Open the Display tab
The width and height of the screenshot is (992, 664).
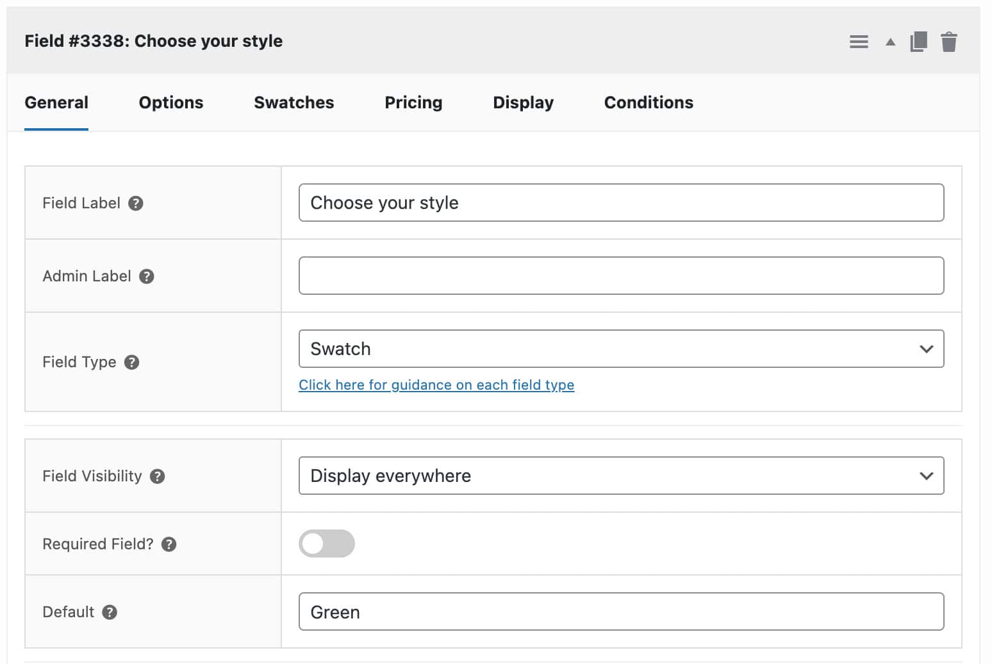[523, 103]
